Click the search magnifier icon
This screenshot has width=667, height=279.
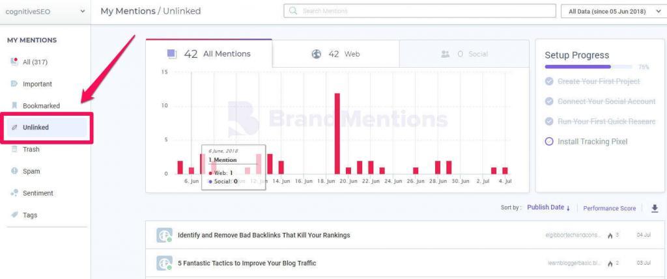click(292, 11)
